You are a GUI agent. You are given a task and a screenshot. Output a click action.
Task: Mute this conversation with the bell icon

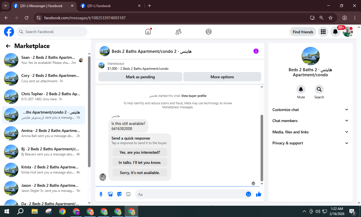click(x=301, y=90)
